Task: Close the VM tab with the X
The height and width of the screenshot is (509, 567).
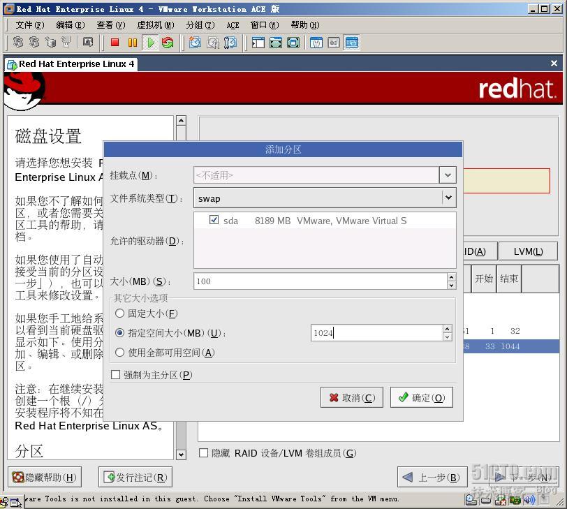Action: click(x=554, y=64)
